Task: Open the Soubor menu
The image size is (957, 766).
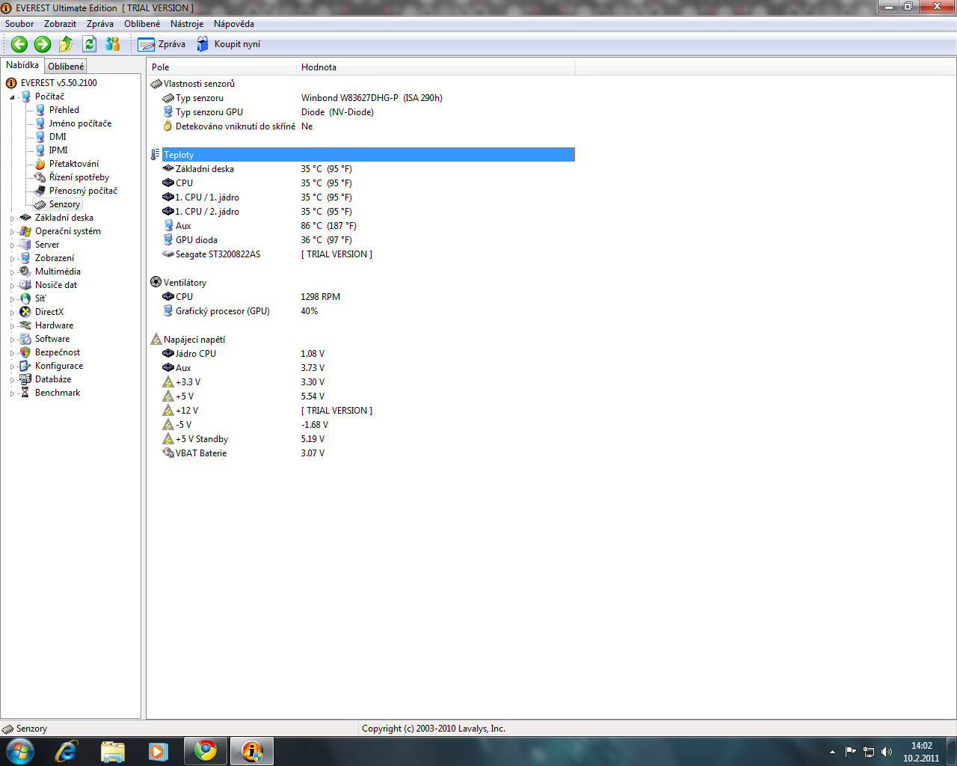Action: [19, 24]
